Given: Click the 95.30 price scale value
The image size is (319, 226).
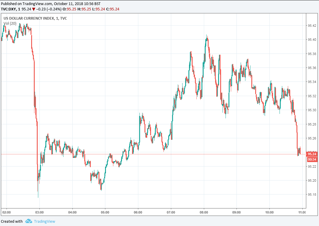Looking at the screenshot, I should pos(312,110).
